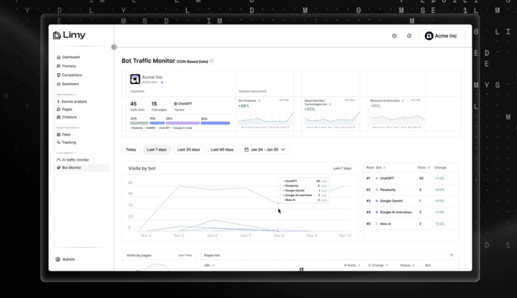Open Dashboard from the sidebar
The height and width of the screenshot is (298, 517).
coord(68,57)
